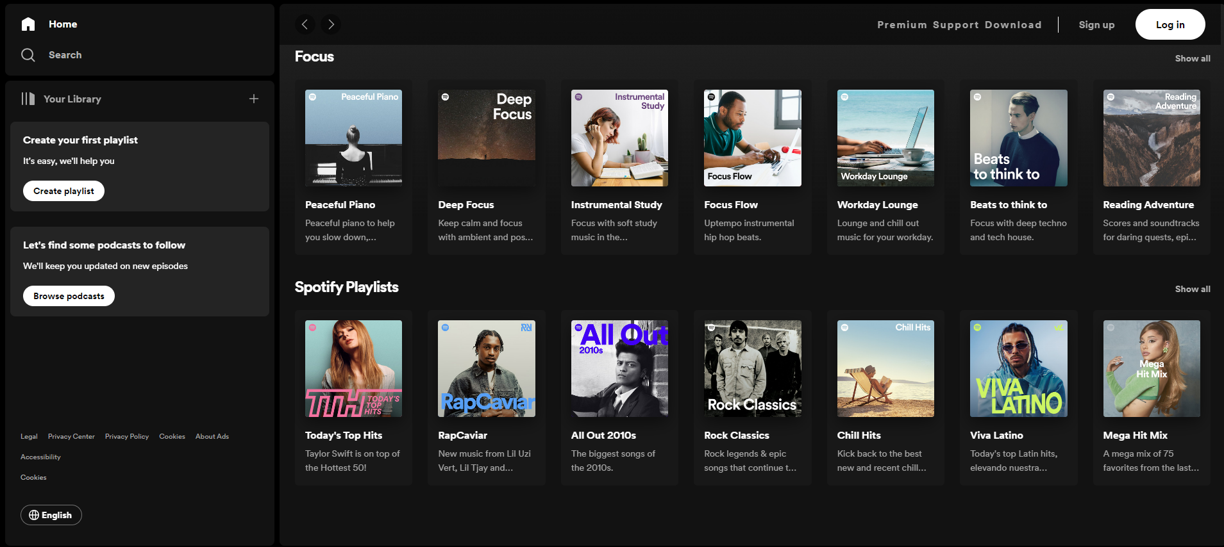Image resolution: width=1224 pixels, height=547 pixels.
Task: Click the Chill Hits title text
Action: [859, 436]
